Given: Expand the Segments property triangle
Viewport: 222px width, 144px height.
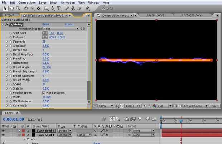Looking at the screenshot, I should pyautogui.click(x=6, y=42).
